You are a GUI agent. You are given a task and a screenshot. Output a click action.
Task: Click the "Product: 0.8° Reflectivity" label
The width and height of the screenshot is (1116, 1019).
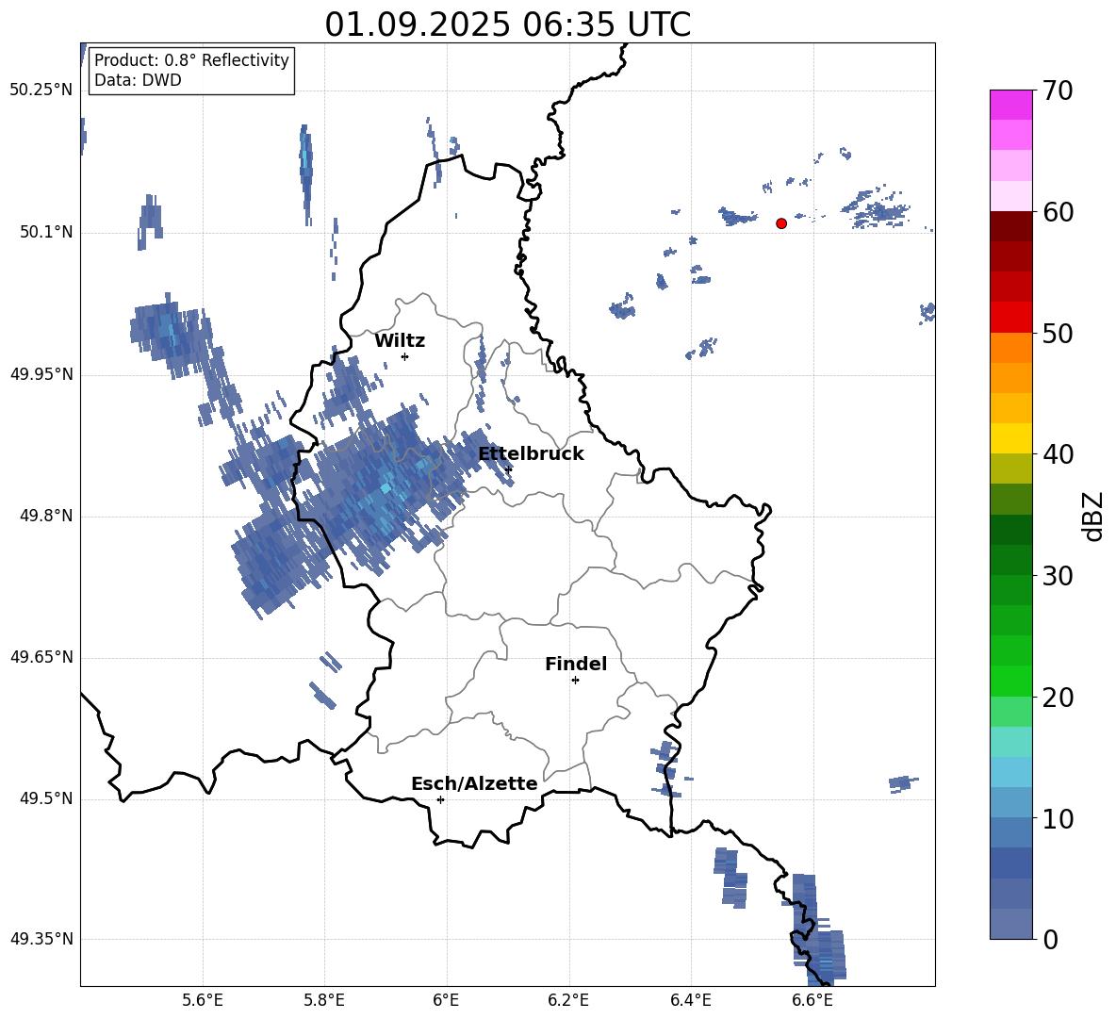coord(191,59)
